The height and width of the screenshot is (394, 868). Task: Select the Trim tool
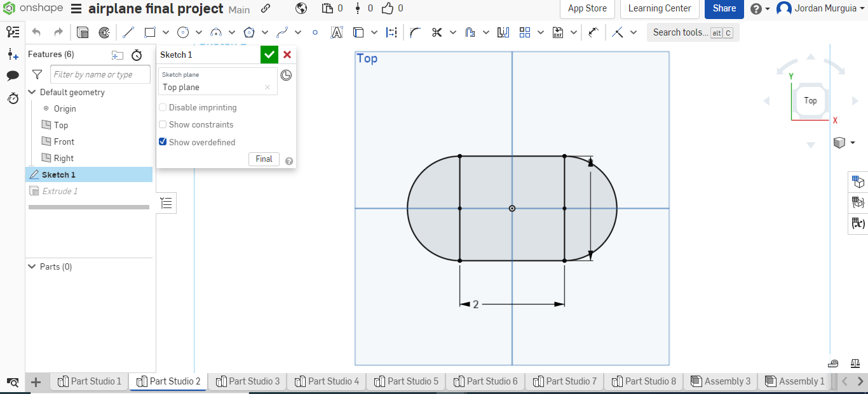tap(437, 32)
